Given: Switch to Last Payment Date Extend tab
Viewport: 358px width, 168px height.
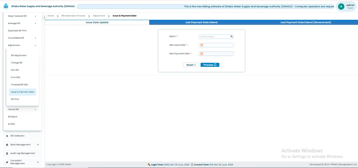Looking at the screenshot, I should (x=201, y=22).
